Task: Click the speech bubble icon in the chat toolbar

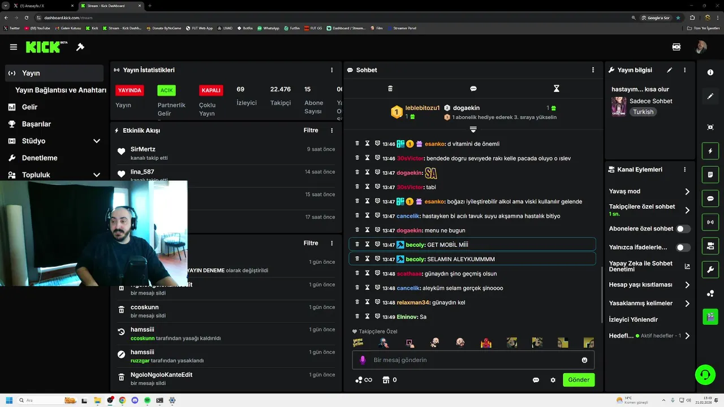Action: pos(473,89)
